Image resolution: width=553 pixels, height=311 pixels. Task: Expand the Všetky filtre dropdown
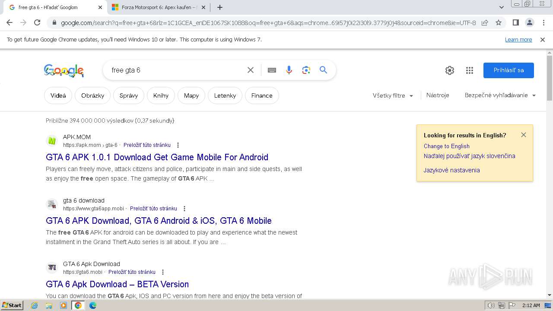point(393,95)
